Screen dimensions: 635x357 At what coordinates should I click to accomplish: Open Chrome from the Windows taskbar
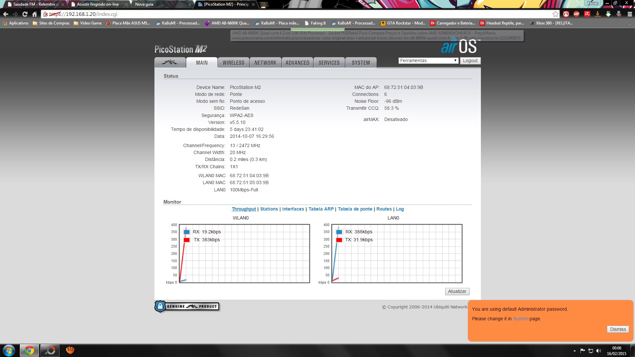point(29,350)
